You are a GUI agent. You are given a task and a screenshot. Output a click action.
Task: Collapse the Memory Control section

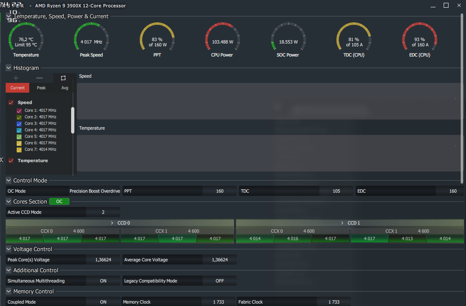(9, 291)
